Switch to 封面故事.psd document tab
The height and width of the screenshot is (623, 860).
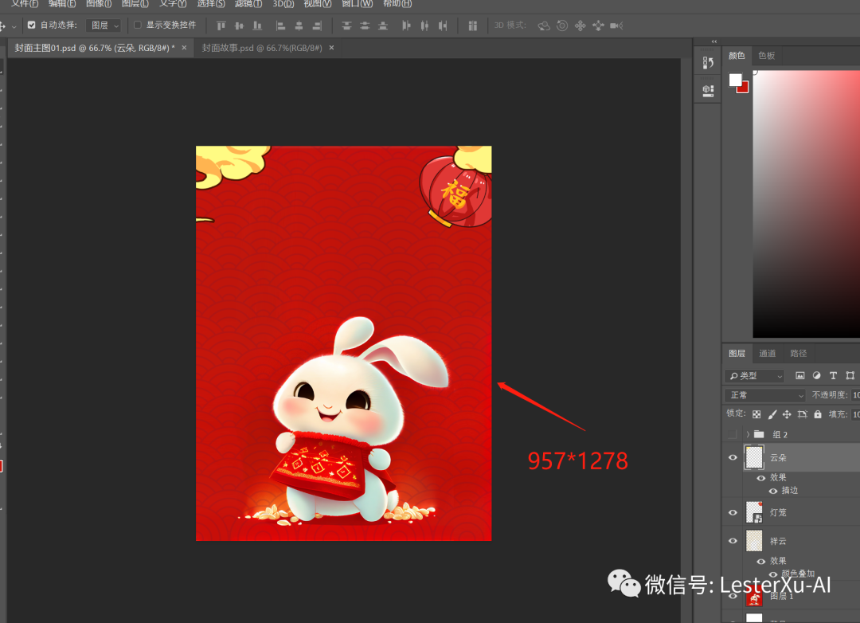tap(262, 49)
